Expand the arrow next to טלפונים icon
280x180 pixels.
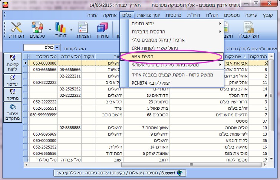(50, 30)
